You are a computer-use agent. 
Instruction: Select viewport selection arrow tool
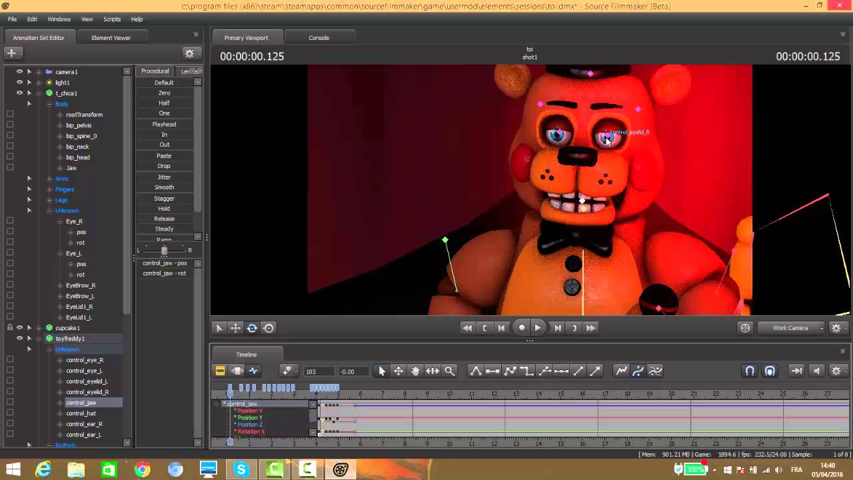[219, 328]
